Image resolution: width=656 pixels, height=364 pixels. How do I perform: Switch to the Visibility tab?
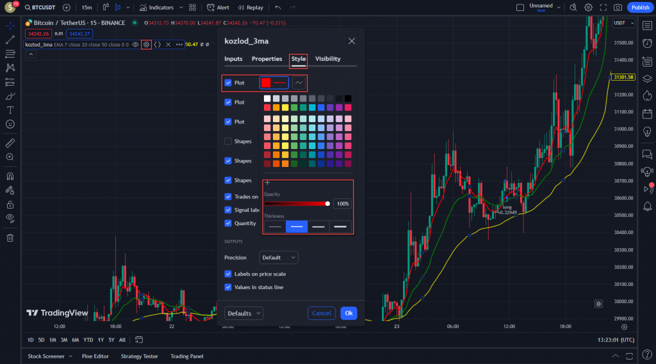pos(327,59)
